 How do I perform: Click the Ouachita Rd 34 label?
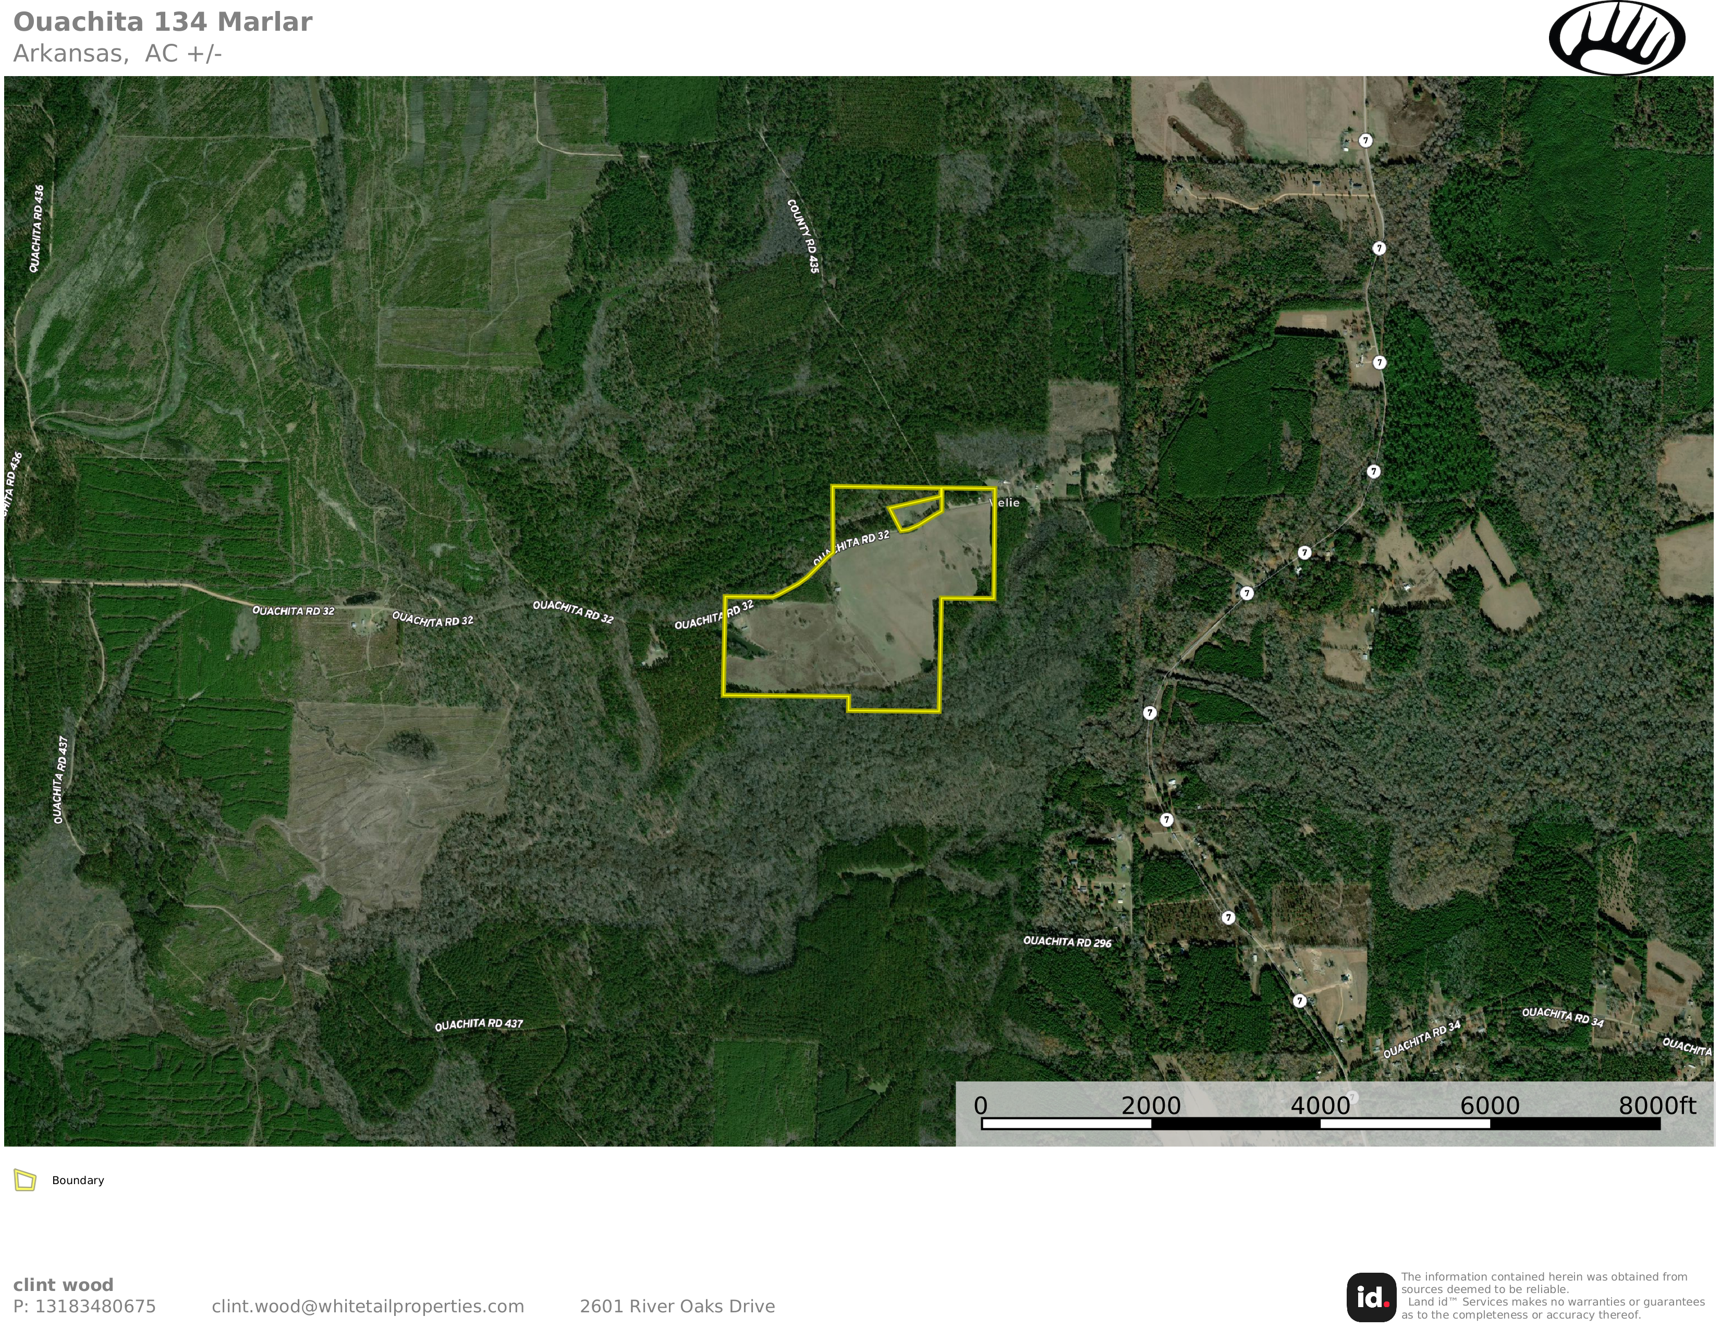(1563, 1016)
